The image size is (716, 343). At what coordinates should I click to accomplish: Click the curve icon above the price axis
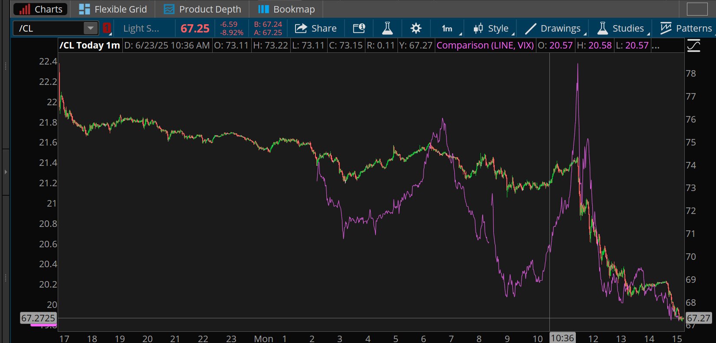(x=693, y=45)
